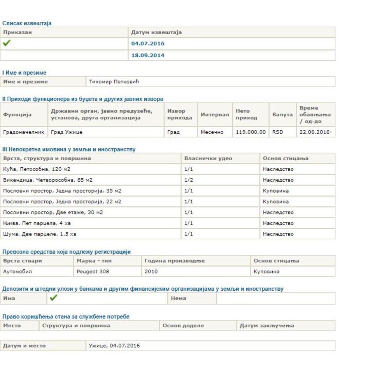Select the Градоначелник function cell

pos(24,132)
